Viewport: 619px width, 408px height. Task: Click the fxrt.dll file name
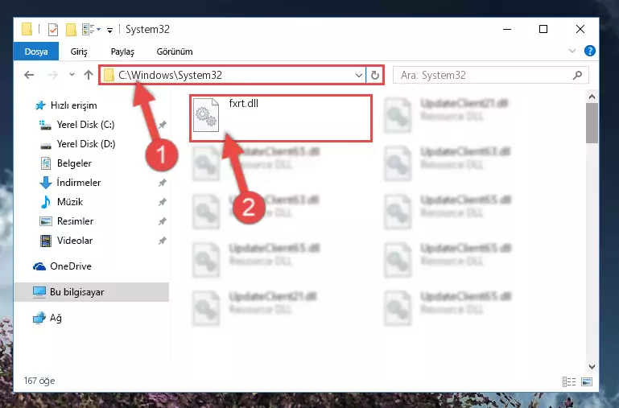[x=244, y=103]
